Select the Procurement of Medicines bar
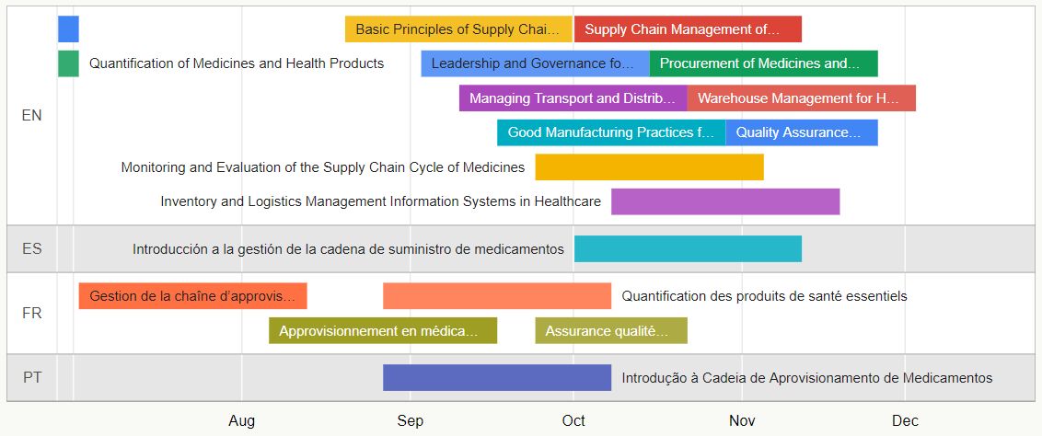The height and width of the screenshot is (436, 1042). coord(764,63)
